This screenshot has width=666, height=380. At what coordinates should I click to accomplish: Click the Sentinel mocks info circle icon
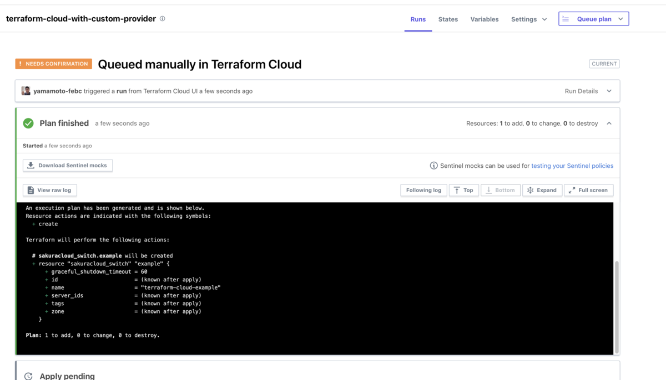click(x=434, y=166)
